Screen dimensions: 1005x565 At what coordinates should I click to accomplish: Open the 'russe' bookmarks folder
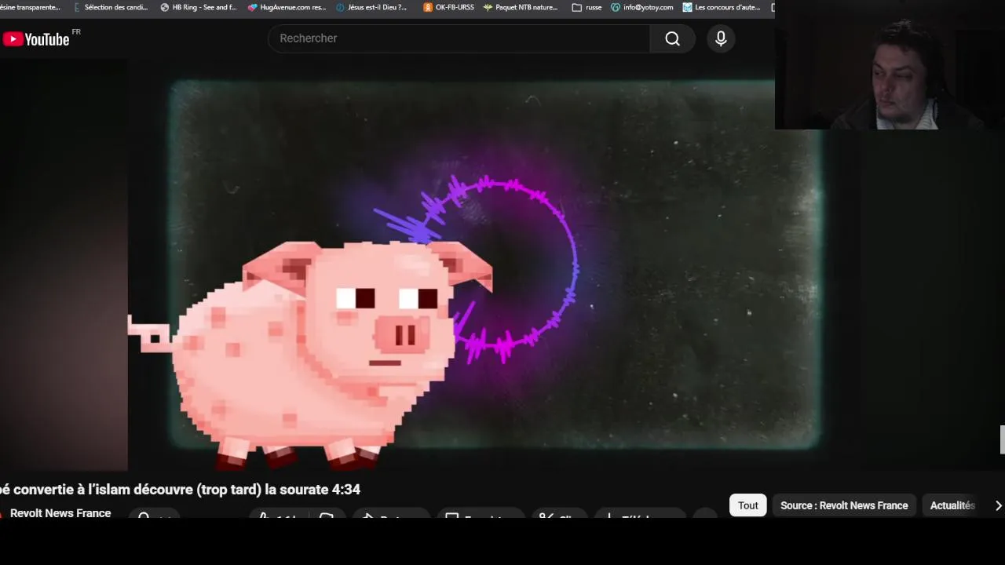point(587,7)
